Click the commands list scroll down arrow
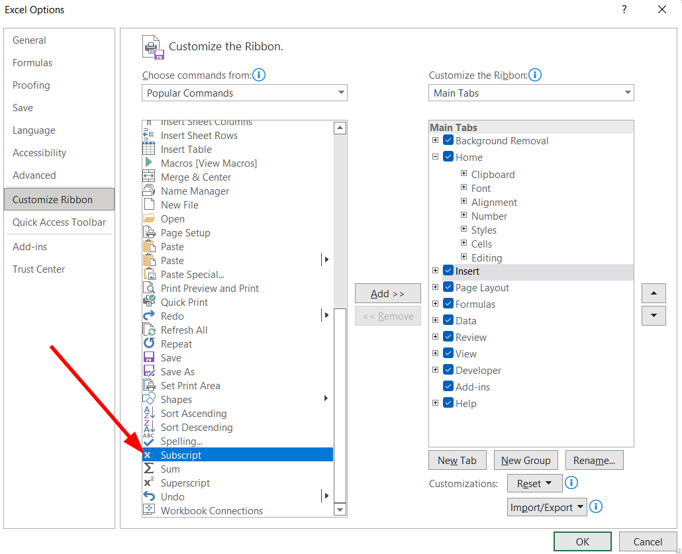 pyautogui.click(x=340, y=510)
